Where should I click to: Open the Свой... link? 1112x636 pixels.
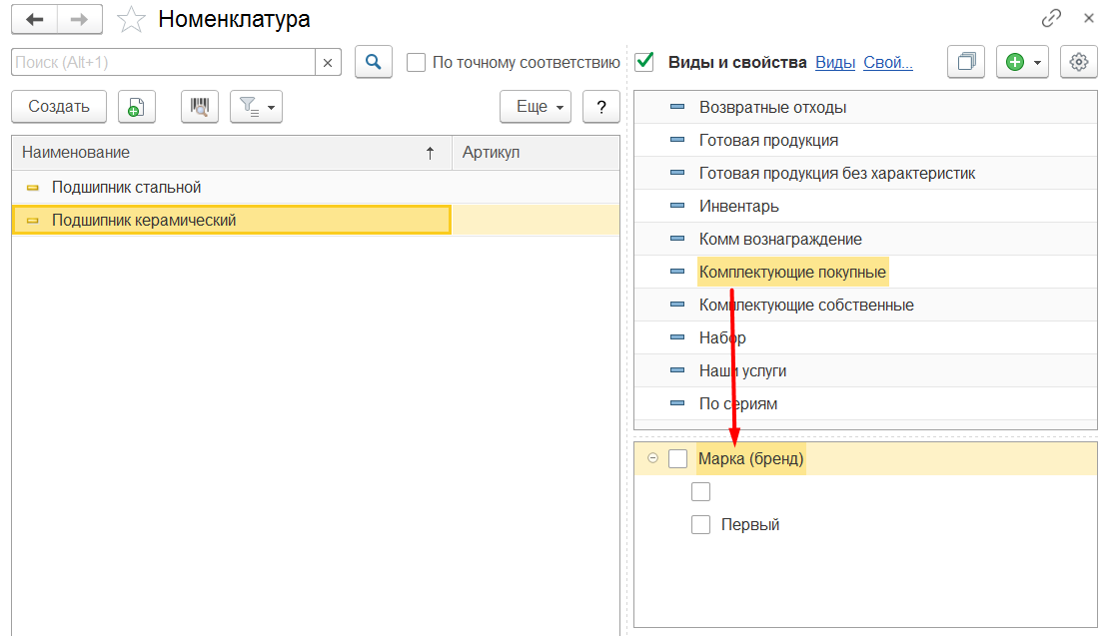click(x=888, y=62)
